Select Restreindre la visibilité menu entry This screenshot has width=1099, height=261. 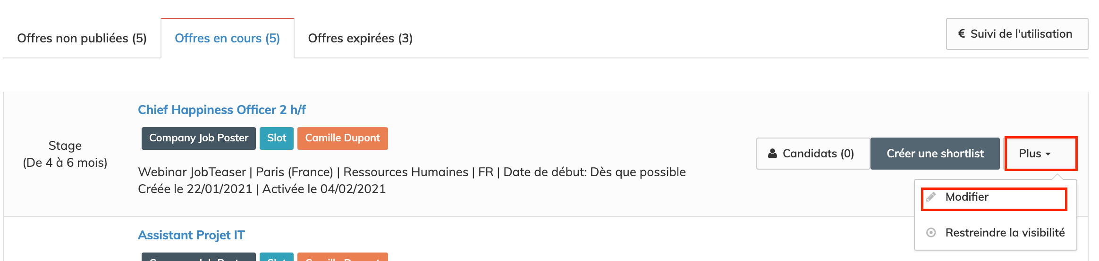(1005, 233)
